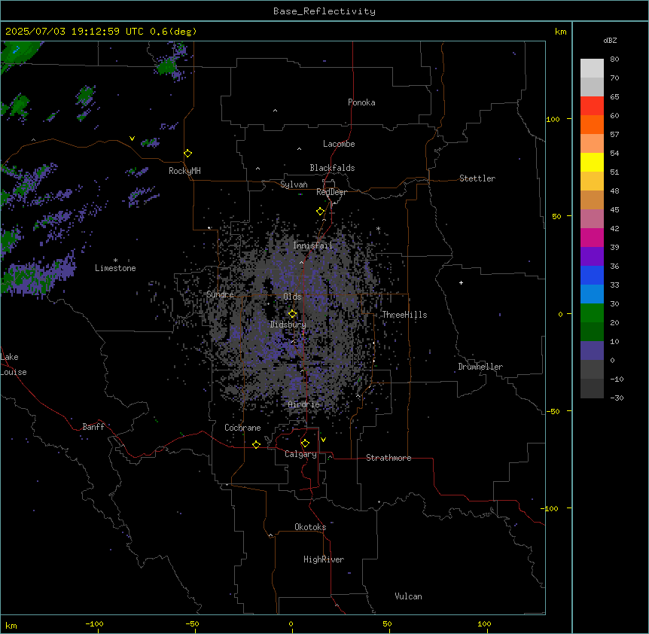Click the white plus marker north of Drumheller
Screen dimensions: 649x634
click(x=461, y=282)
